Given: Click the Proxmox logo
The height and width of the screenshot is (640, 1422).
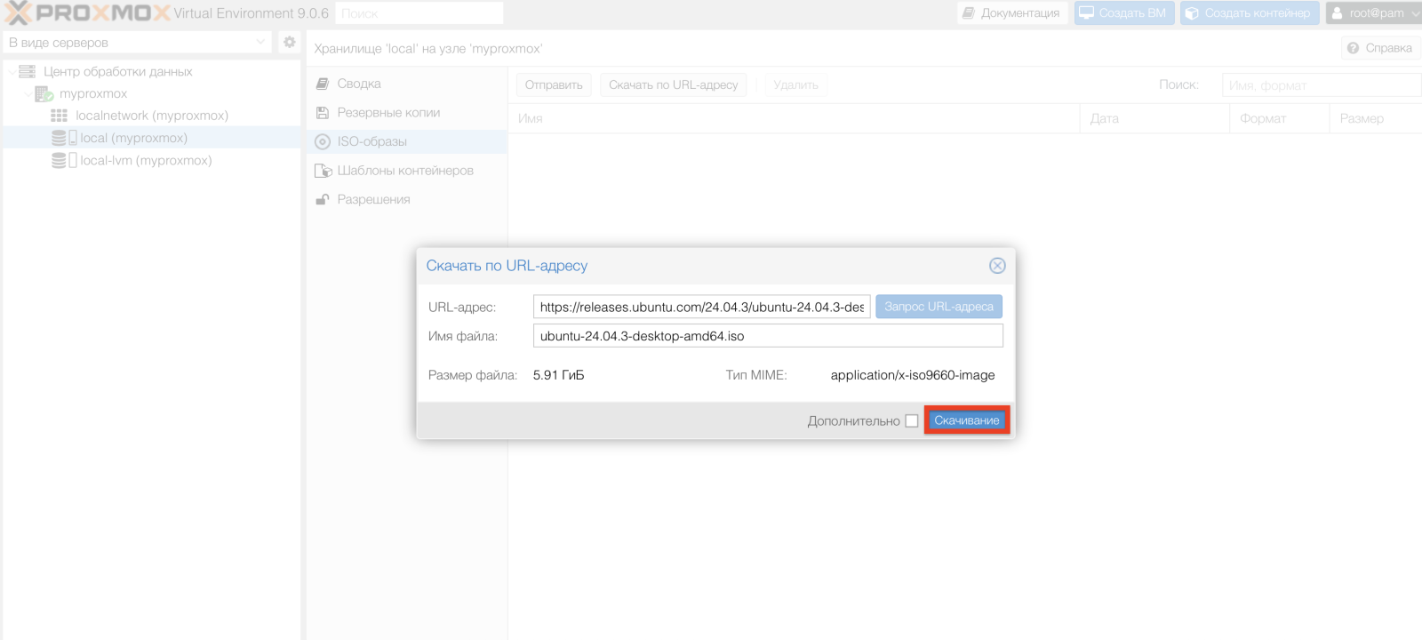Looking at the screenshot, I should pos(87,13).
